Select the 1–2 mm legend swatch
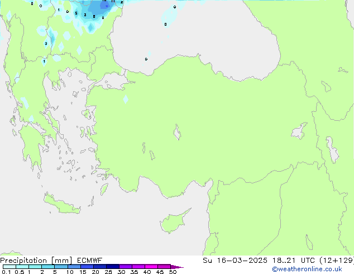Screen dimensions: 354x274 35,267
